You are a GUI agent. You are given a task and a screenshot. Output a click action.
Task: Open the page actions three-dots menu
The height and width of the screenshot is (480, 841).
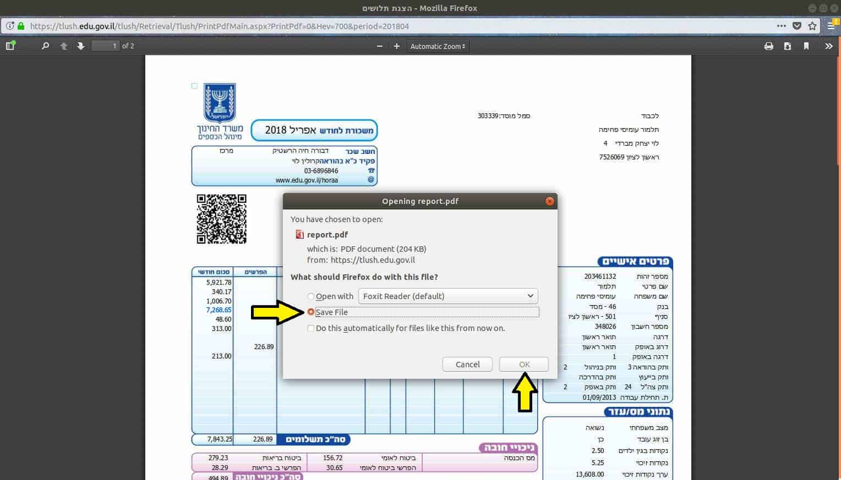click(782, 26)
